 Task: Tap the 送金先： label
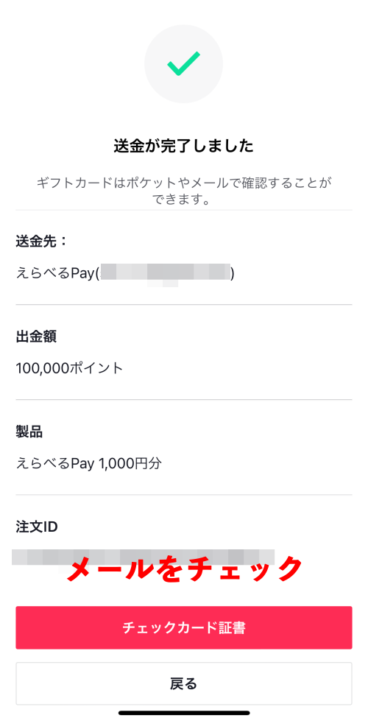(42, 242)
